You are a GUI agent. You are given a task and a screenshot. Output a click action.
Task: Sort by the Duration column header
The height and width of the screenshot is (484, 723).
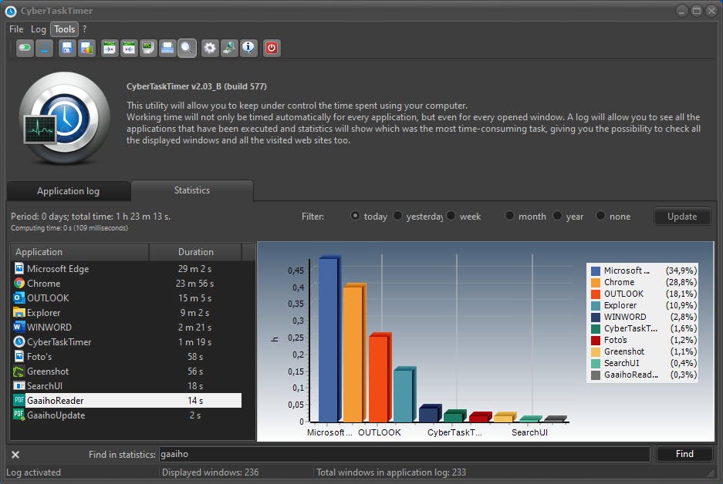coord(195,252)
